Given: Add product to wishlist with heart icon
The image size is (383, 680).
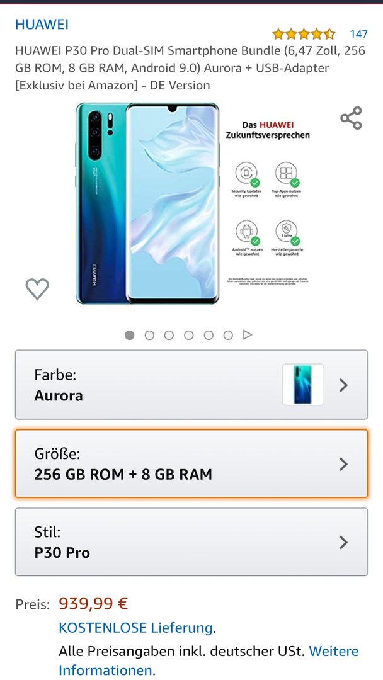Looking at the screenshot, I should [x=37, y=289].
